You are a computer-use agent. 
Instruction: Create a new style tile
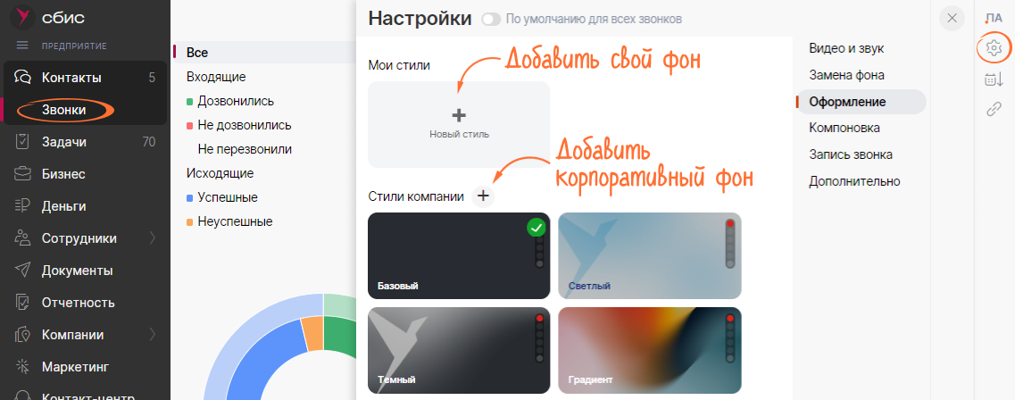pos(459,124)
